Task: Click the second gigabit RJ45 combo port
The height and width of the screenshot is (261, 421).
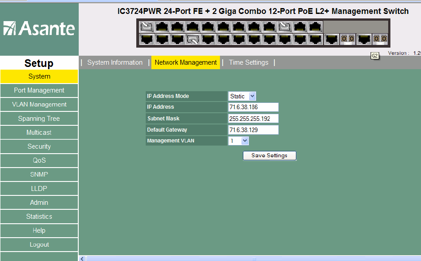Action: [363, 40]
